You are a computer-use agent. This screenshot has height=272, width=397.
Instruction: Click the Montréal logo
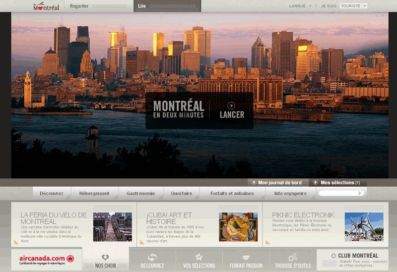pos(46,6)
